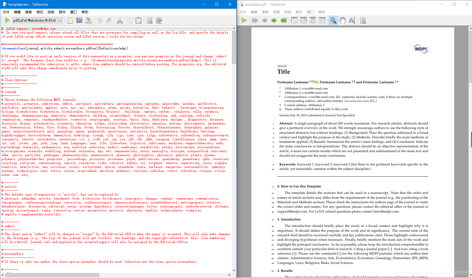Open the pdfLaTeX+MakeIndex+BibTeX engine dropdown
Image resolution: width=472 pixels, height=278 pixels.
[x=37, y=20]
